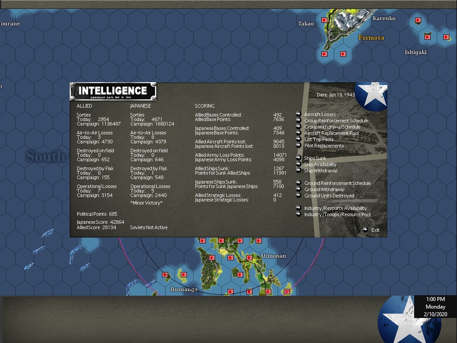The height and width of the screenshot is (343, 457).
Task: Click the 'Allied Bases Controlled:' scoring label
Action: [x=218, y=115]
